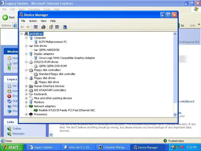Open the Twitter link in Legacy Update sidebar
The image size is (201, 151).
click(17, 129)
